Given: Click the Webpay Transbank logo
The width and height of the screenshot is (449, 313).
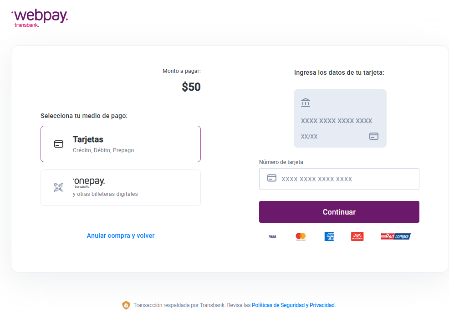Looking at the screenshot, I should [40, 17].
